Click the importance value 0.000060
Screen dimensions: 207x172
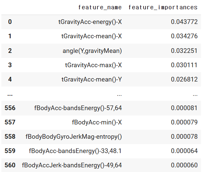[184, 165]
